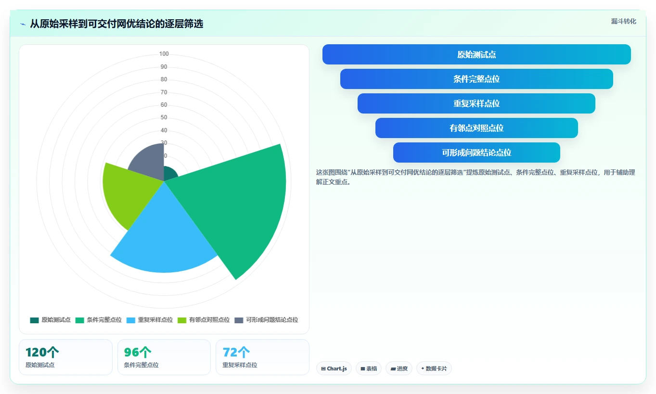Click the 漏斗转化 label in the header
Image resolution: width=656 pixels, height=394 pixels.
623,21
